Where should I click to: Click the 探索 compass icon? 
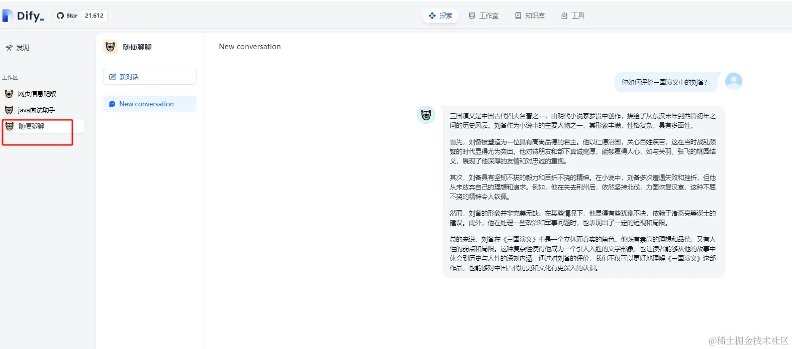click(432, 16)
